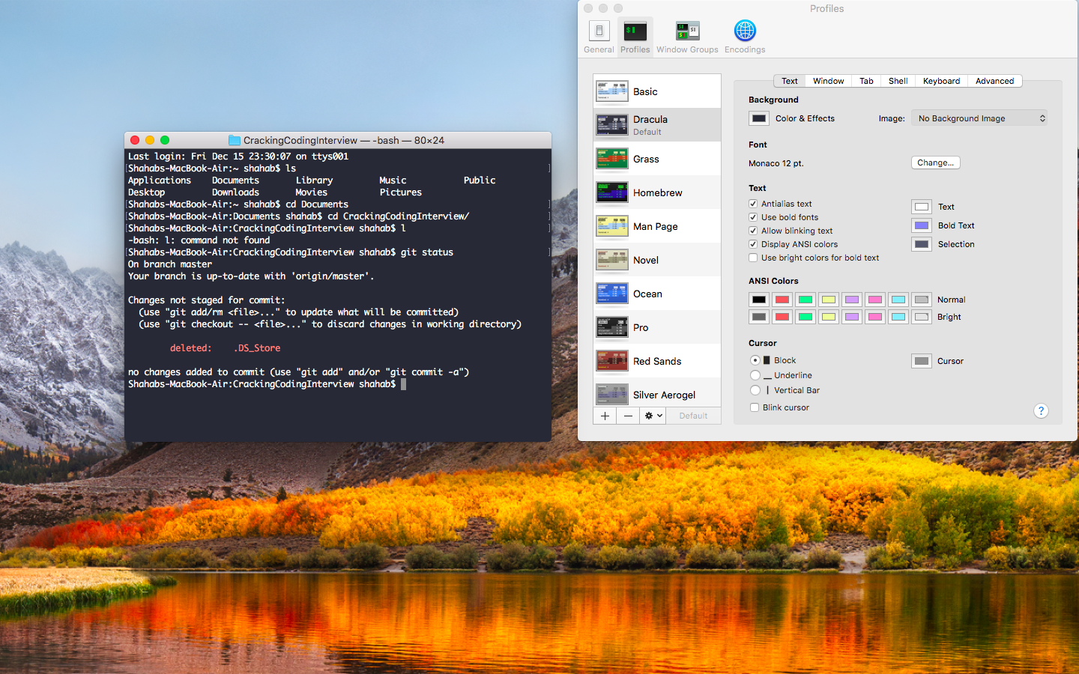Open the Profiles preferences pane
This screenshot has width=1079, height=674.
point(635,37)
